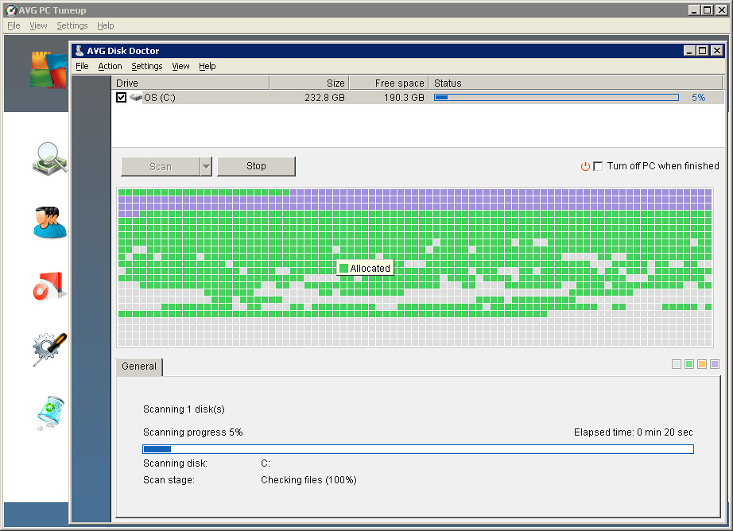This screenshot has width=733, height=531.
Task: Click the 232.8 GB size value
Action: pyautogui.click(x=324, y=97)
